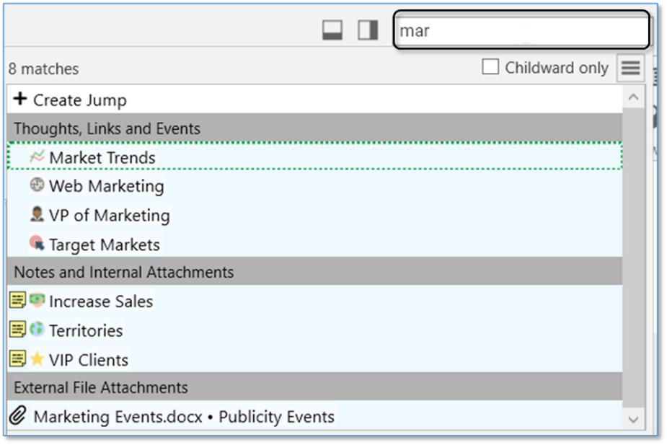This screenshot has width=667, height=445.
Task: Click the Target Markets icon
Action: click(x=37, y=244)
